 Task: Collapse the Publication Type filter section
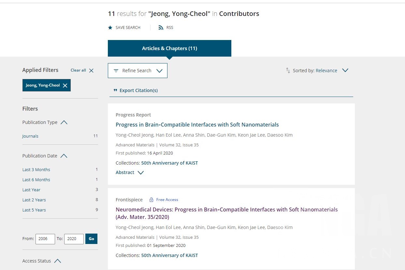[64, 122]
